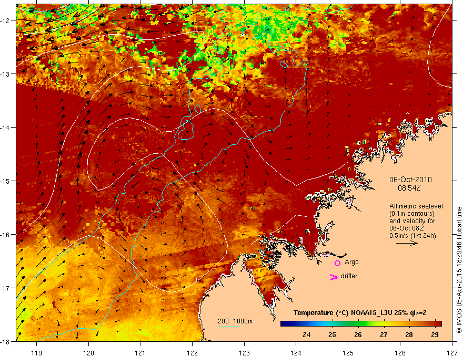The height and width of the screenshot is (357, 463).
Task: Click the color bar tick label 27
Action: (384, 334)
